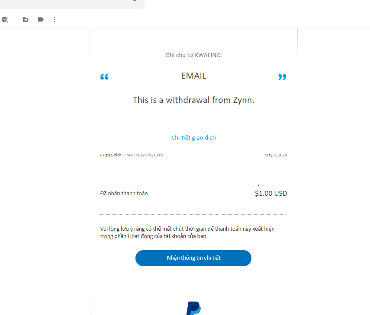Click the opening blue quotation mark icon

[104, 77]
